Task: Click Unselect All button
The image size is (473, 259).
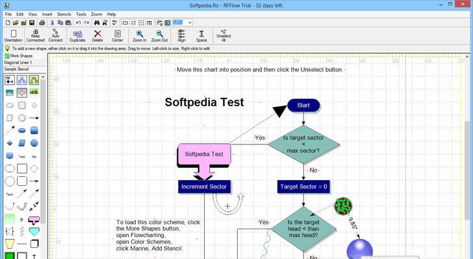Action: tap(224, 36)
